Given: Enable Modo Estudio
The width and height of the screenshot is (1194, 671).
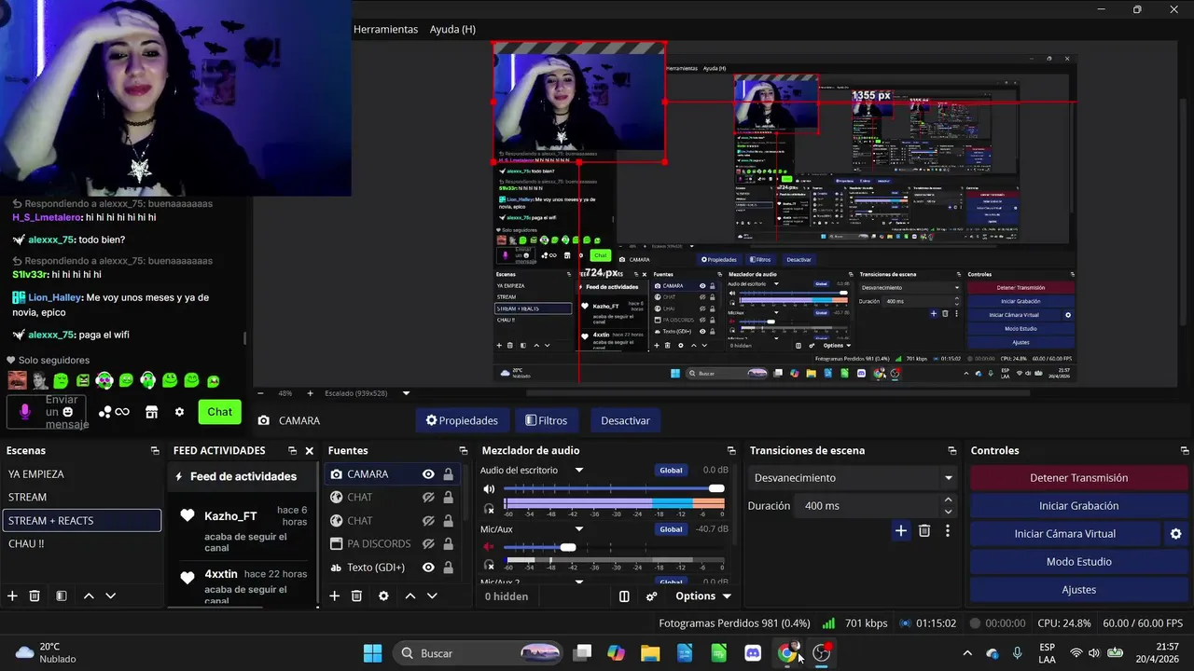Looking at the screenshot, I should click(1079, 562).
